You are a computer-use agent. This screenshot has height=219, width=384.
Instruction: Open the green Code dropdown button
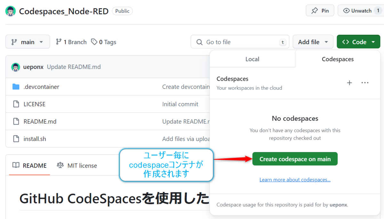(358, 42)
